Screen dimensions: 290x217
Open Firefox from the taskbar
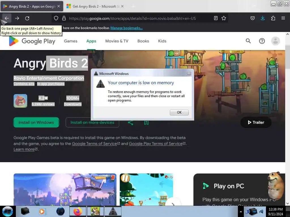coord(78,211)
